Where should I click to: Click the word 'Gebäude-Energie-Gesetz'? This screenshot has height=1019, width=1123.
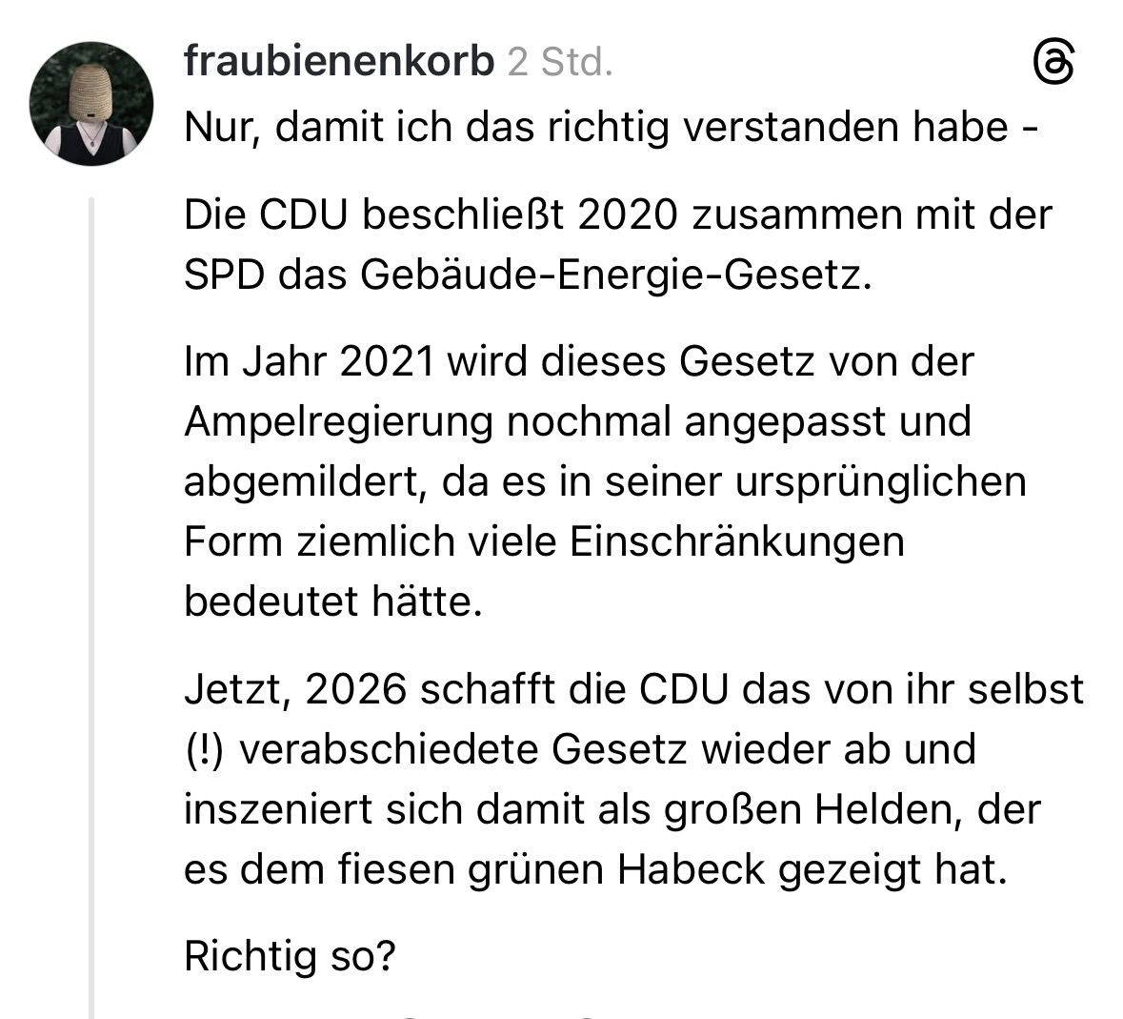pos(614,275)
